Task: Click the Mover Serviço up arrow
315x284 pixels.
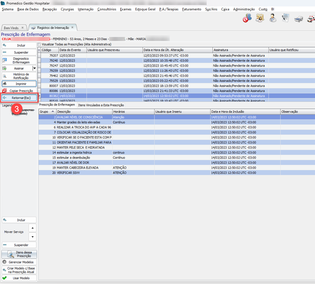Action: coord(33,228)
